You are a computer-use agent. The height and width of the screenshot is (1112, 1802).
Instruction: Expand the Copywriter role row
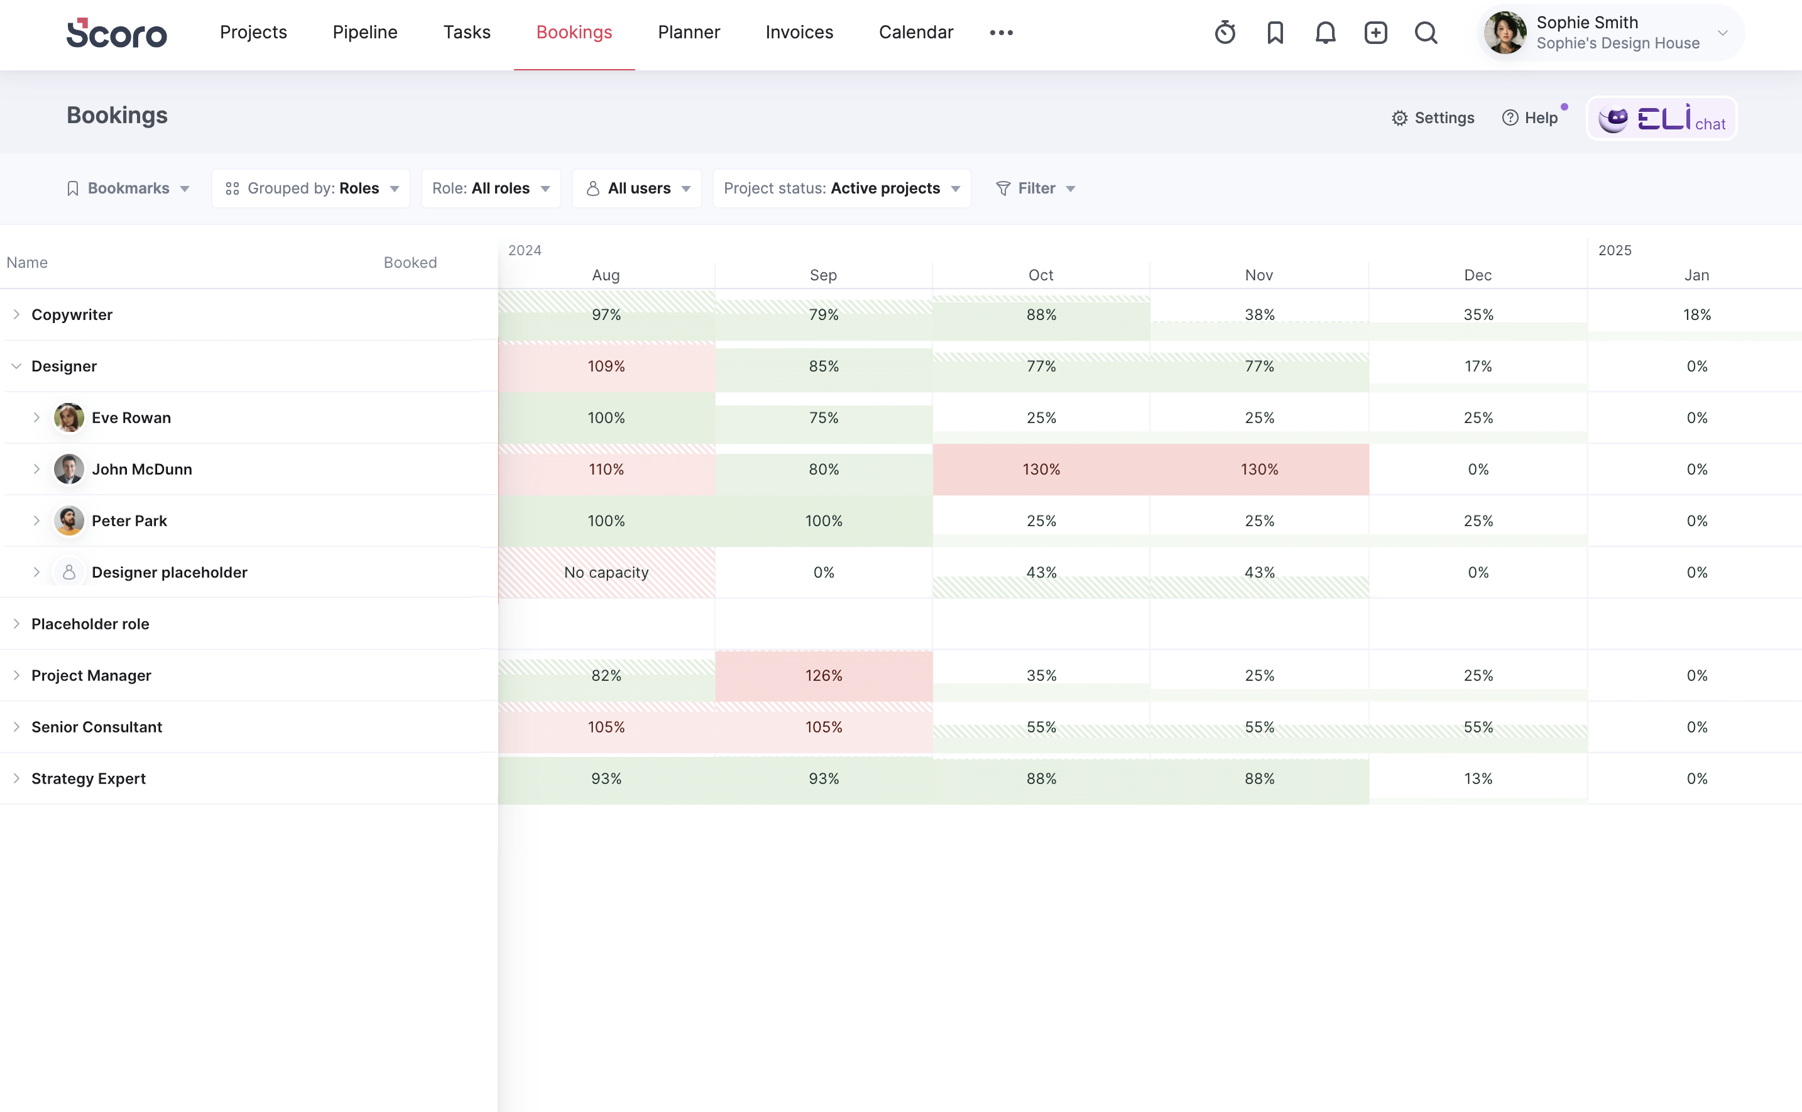pos(16,315)
